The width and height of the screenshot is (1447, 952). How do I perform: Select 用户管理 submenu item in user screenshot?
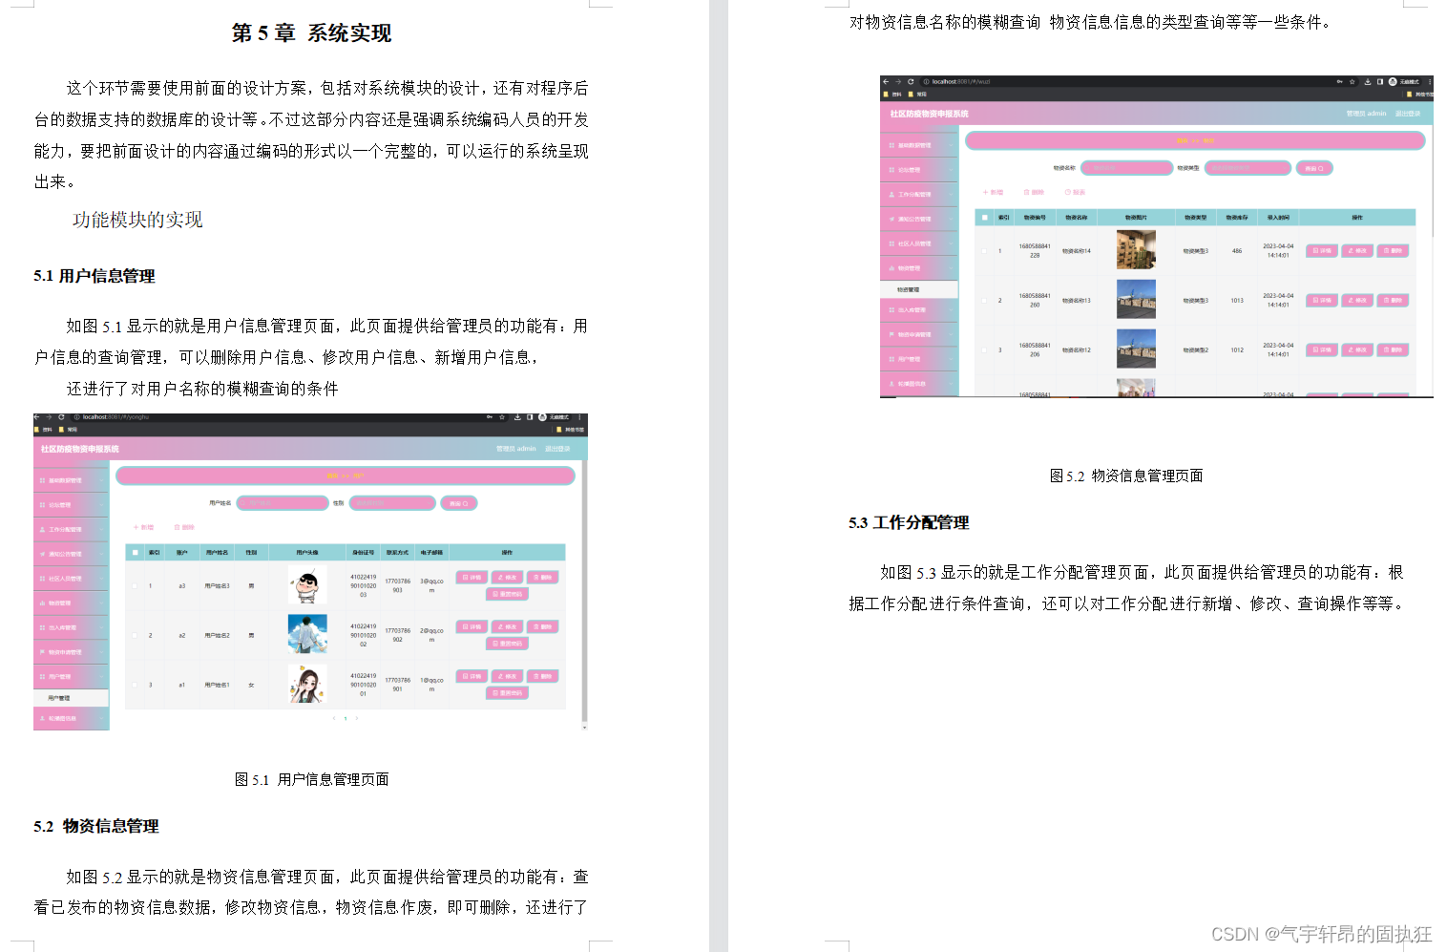click(x=72, y=698)
